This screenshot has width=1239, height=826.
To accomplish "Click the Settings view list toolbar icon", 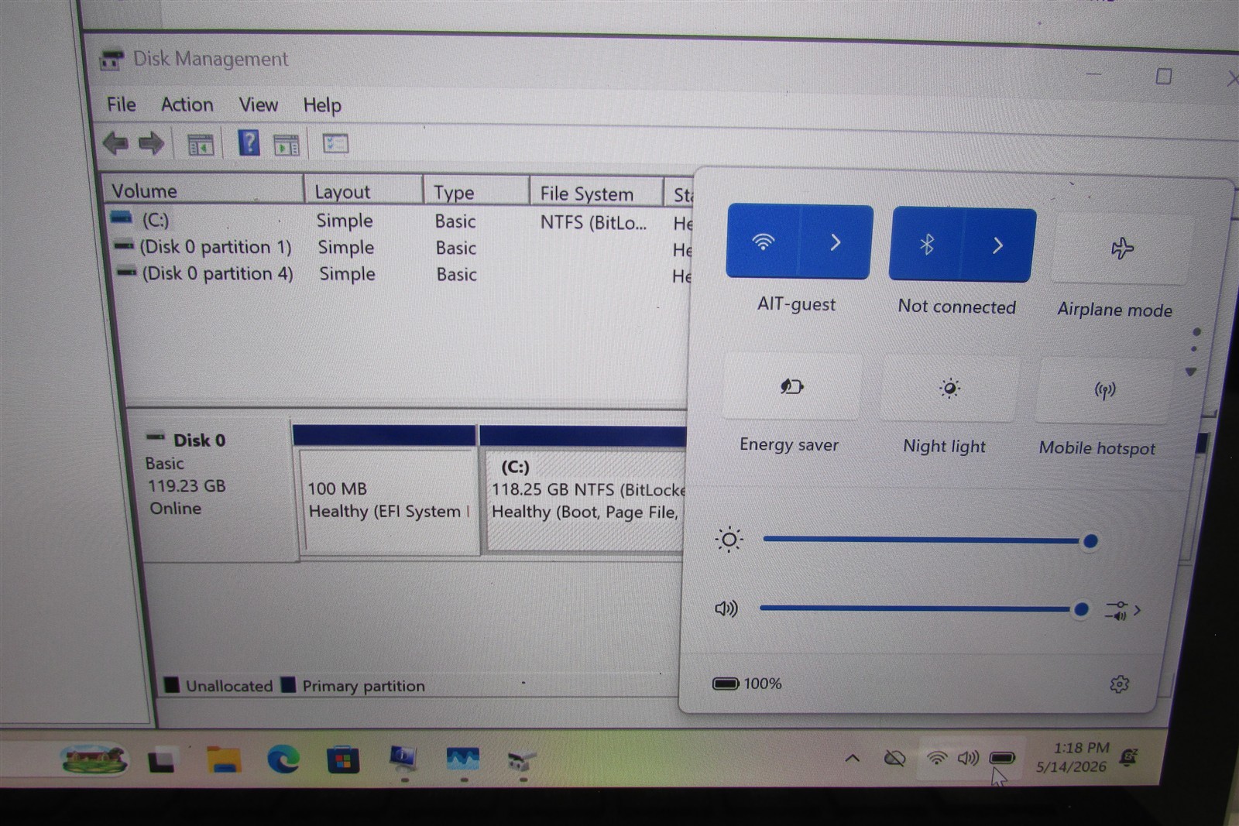I will click(335, 144).
